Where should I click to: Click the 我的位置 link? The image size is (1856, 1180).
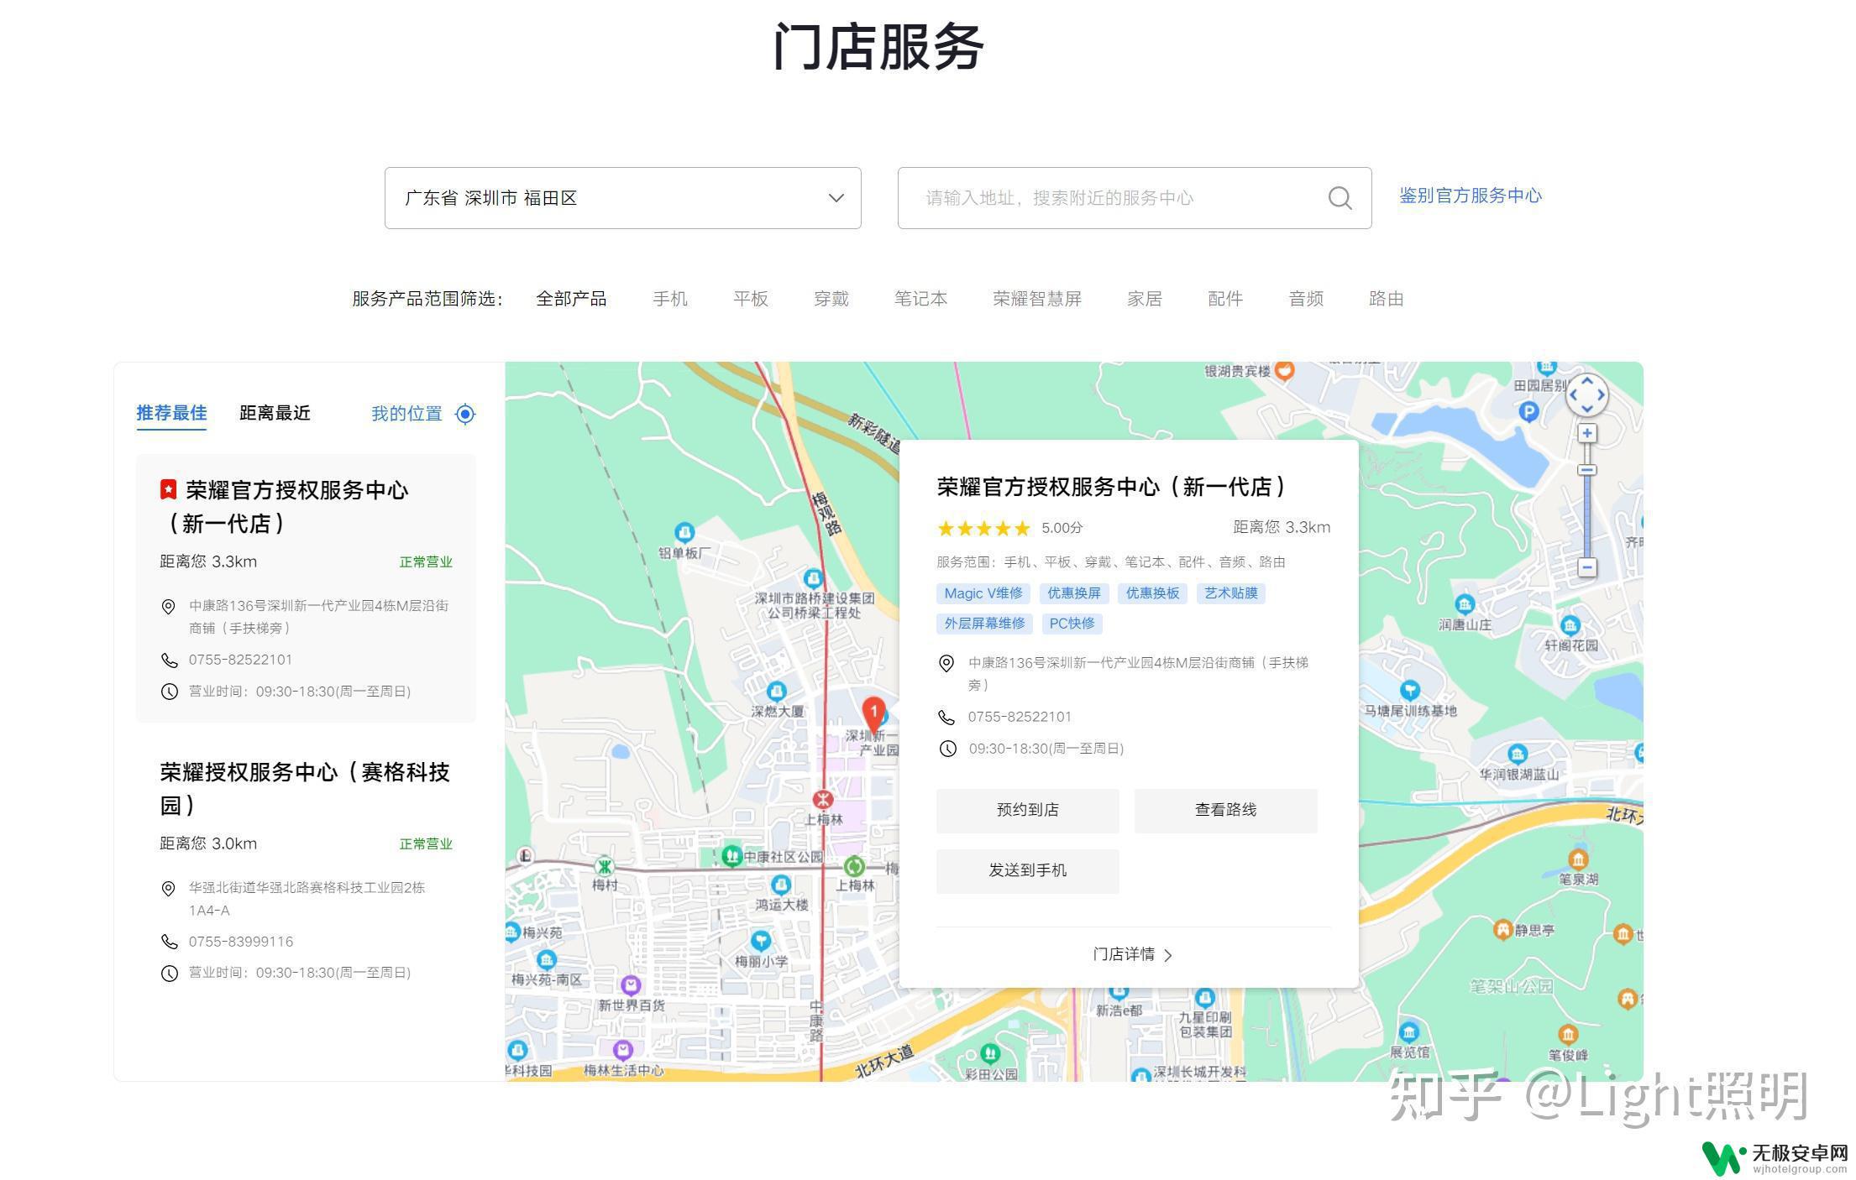pos(406,414)
